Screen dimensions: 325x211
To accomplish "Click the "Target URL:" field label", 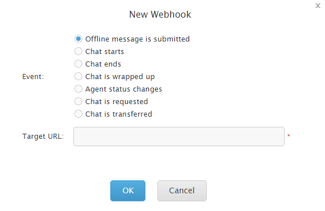I will 43,136.
